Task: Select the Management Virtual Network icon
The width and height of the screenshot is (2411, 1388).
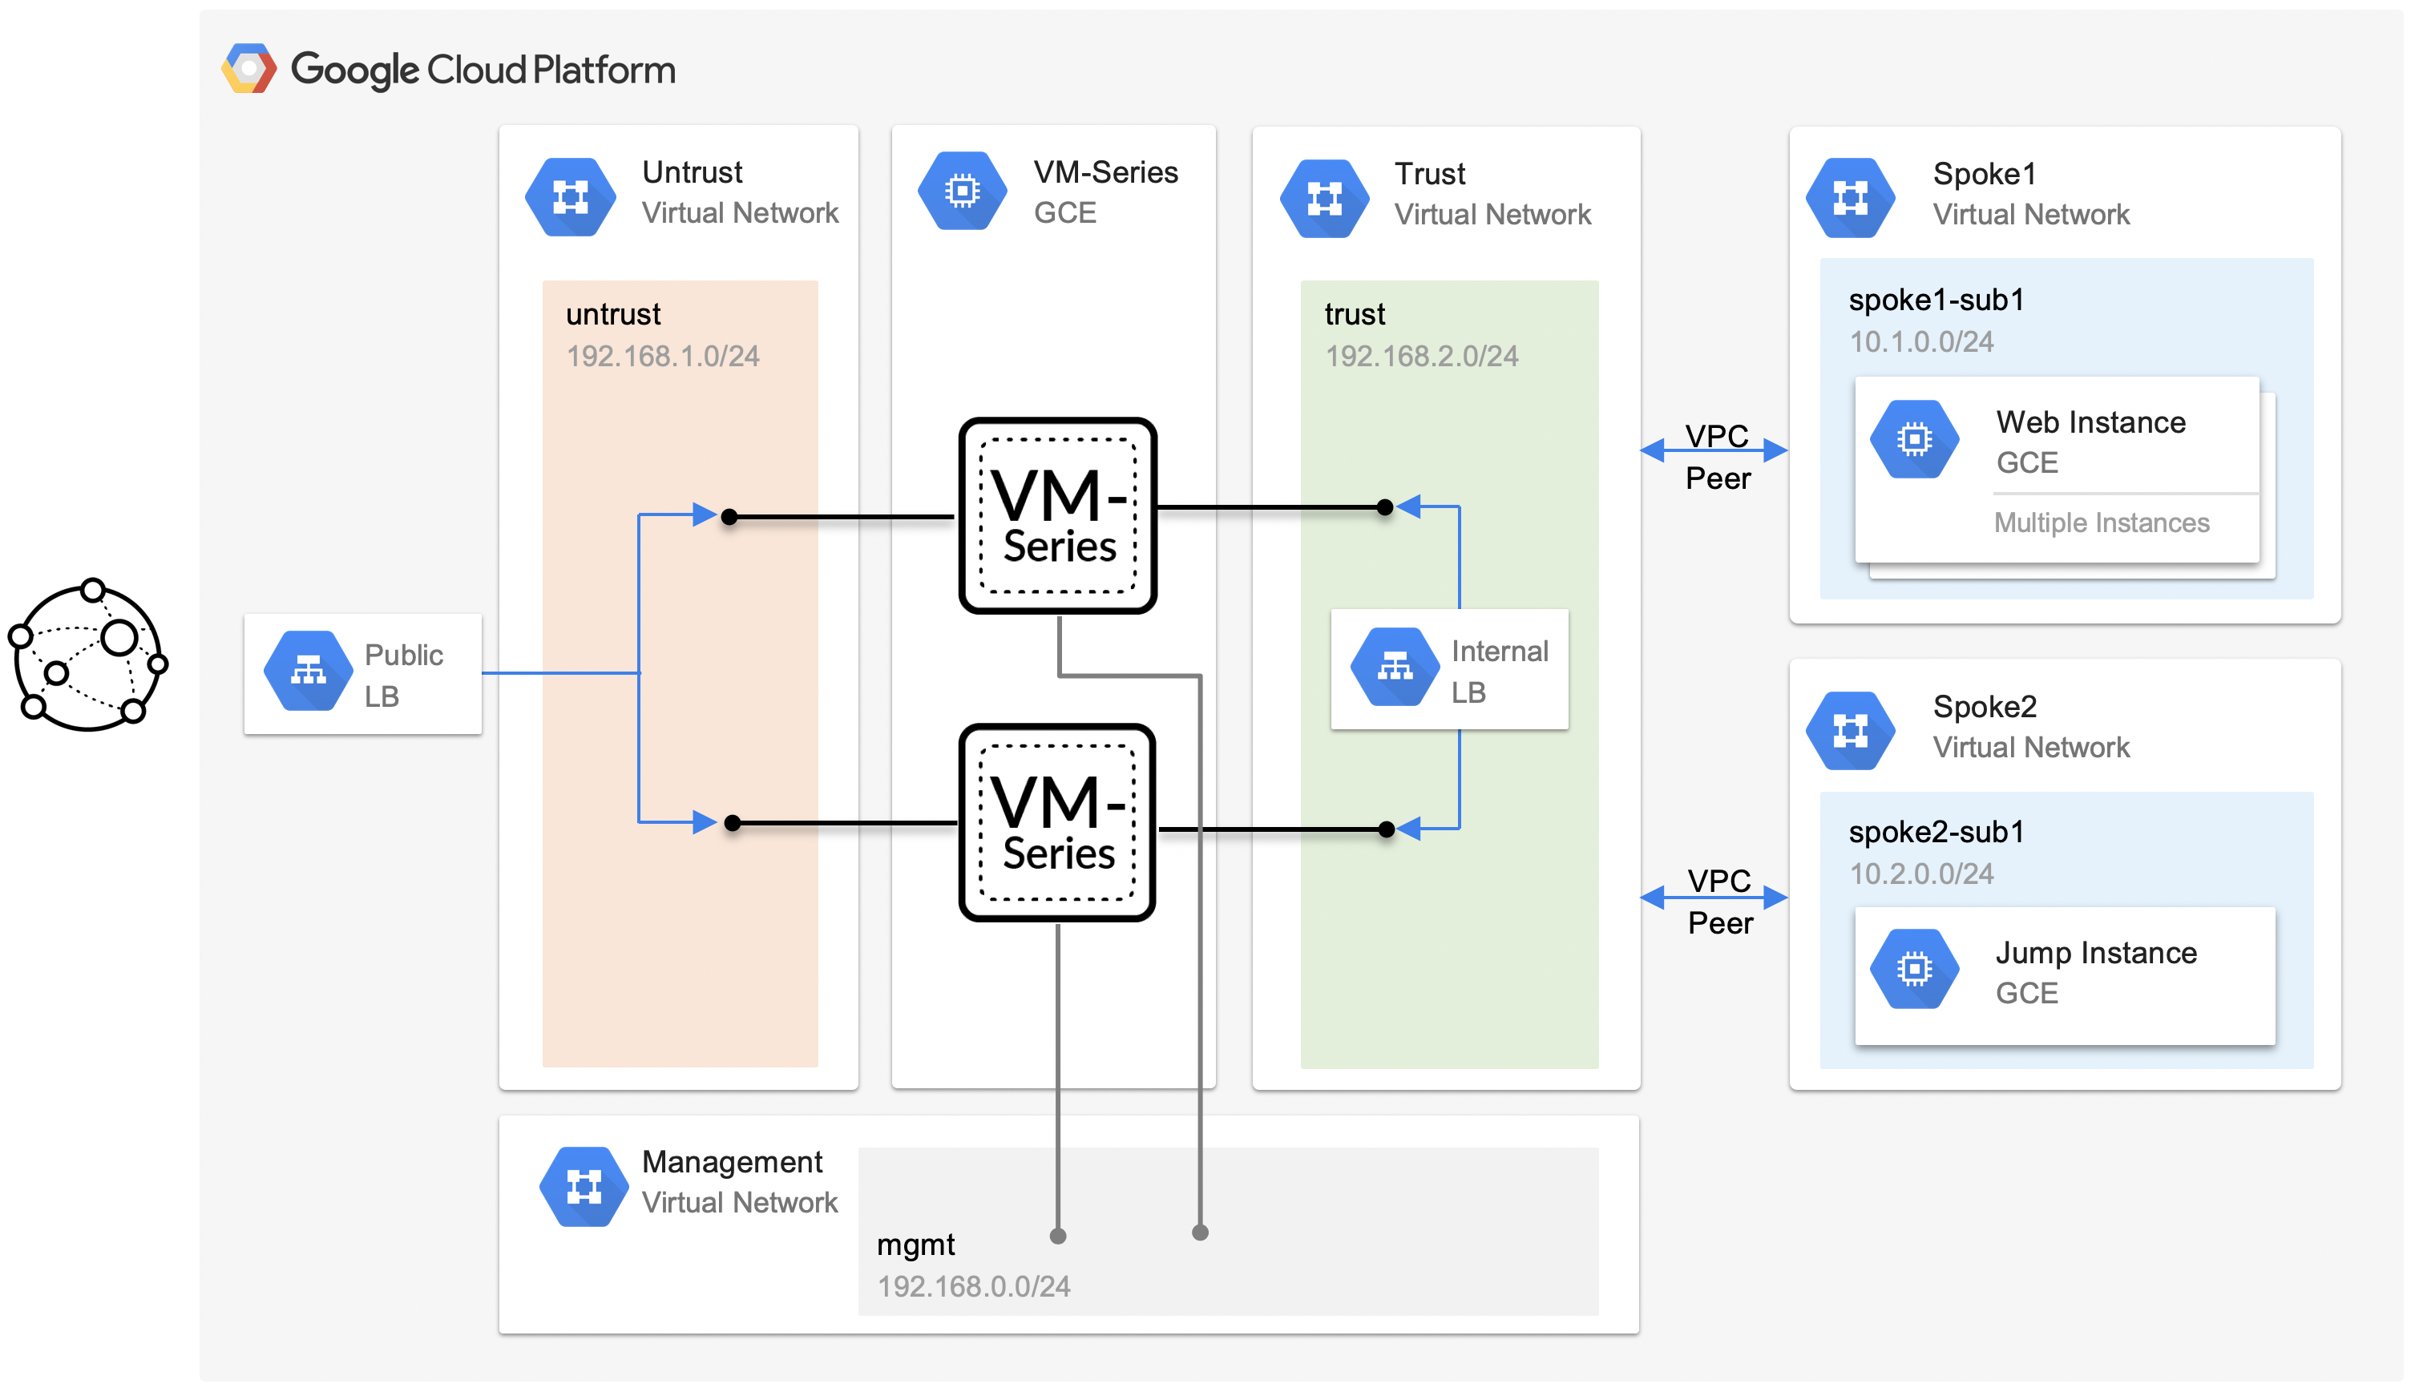Action: [584, 1186]
